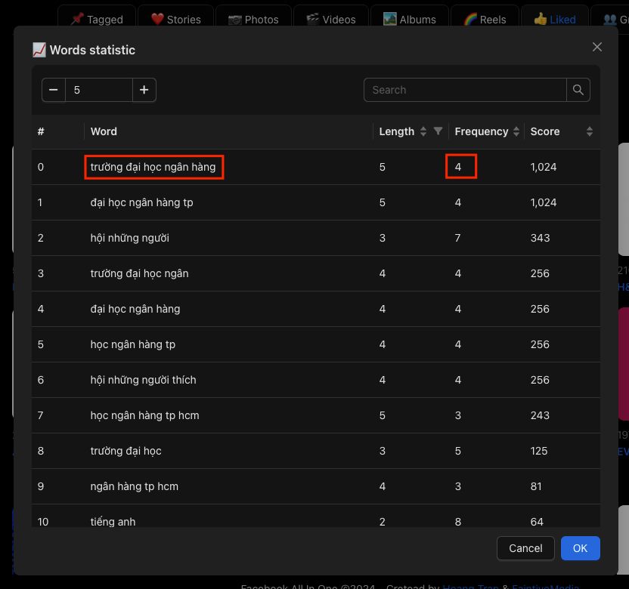629x589 pixels.
Task: Click the word 'trường đại học ngân'
Action: 140,273
